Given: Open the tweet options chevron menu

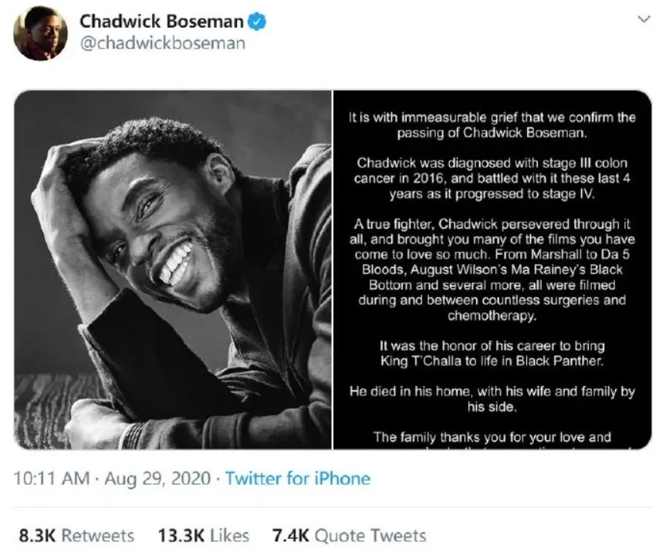Looking at the screenshot, I should pos(641,20).
